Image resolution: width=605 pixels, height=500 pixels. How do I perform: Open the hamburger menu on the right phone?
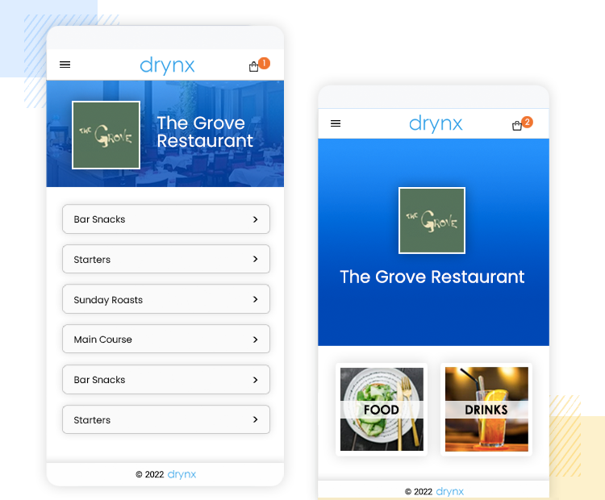tap(336, 123)
